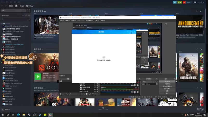Screen dimensions: 208x117
Task: Open Steam's 社区 community tab
Action: (22, 6)
